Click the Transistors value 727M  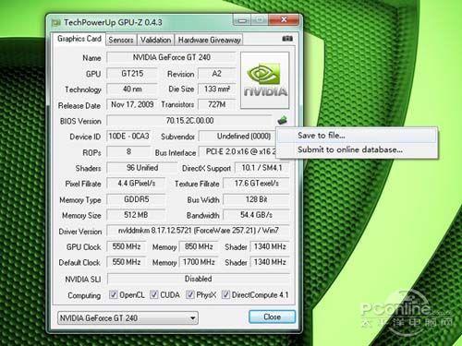point(217,104)
